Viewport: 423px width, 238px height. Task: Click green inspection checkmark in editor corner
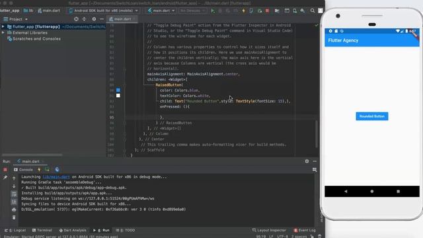point(317,25)
